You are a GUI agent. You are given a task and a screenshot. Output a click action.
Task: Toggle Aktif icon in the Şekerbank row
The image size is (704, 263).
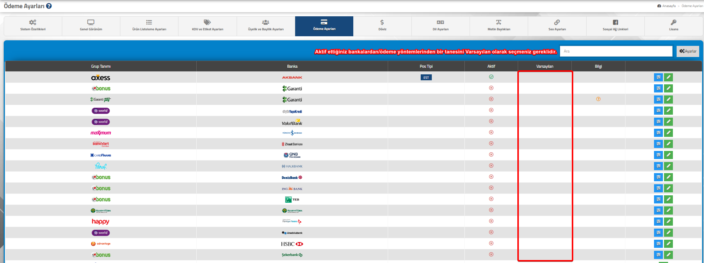click(491, 254)
